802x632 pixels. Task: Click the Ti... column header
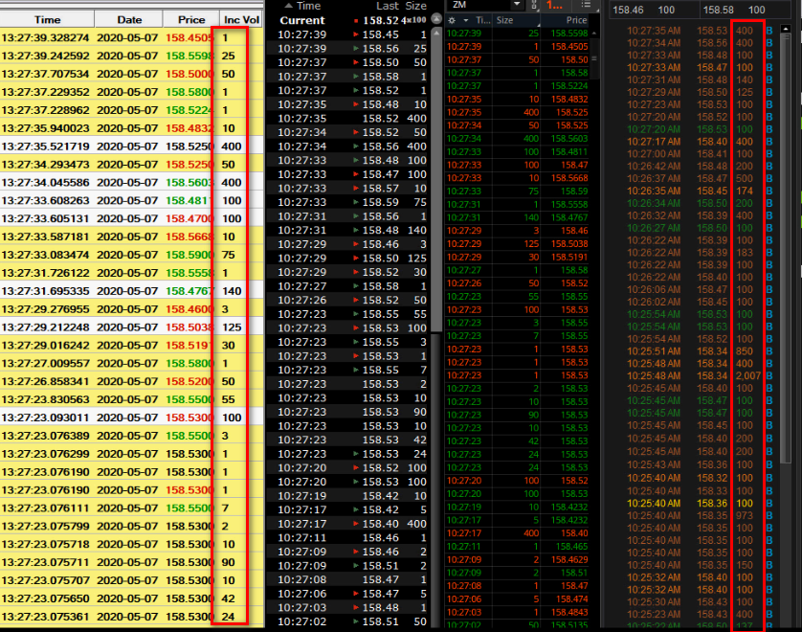(483, 20)
